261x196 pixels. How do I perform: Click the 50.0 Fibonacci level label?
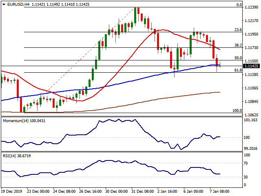click(x=238, y=58)
